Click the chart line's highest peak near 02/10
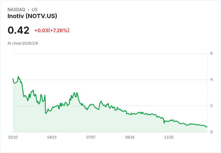 (x=18, y=76)
